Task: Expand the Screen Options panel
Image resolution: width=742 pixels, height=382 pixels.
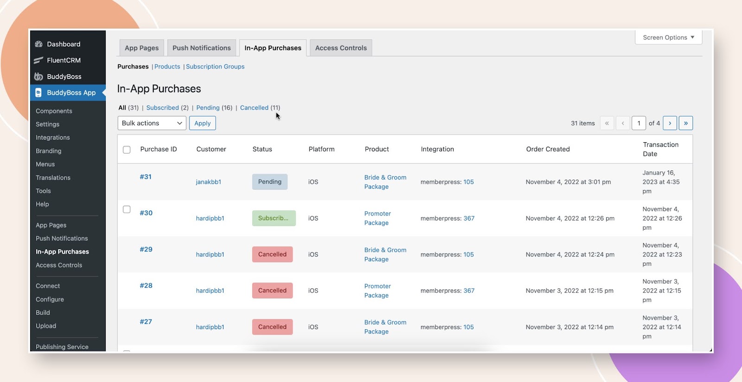Action: click(x=669, y=38)
